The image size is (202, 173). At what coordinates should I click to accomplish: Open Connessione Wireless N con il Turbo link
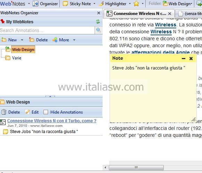(52, 121)
